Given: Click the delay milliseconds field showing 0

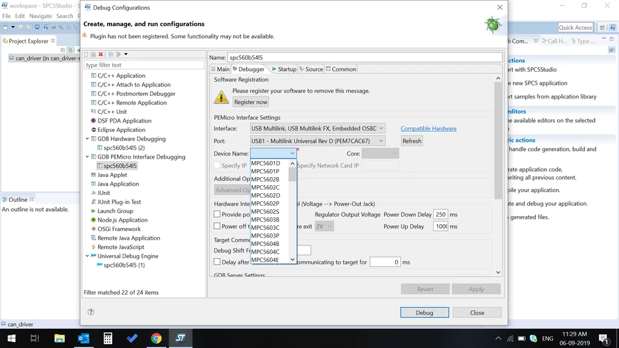Looking at the screenshot, I should 385,262.
